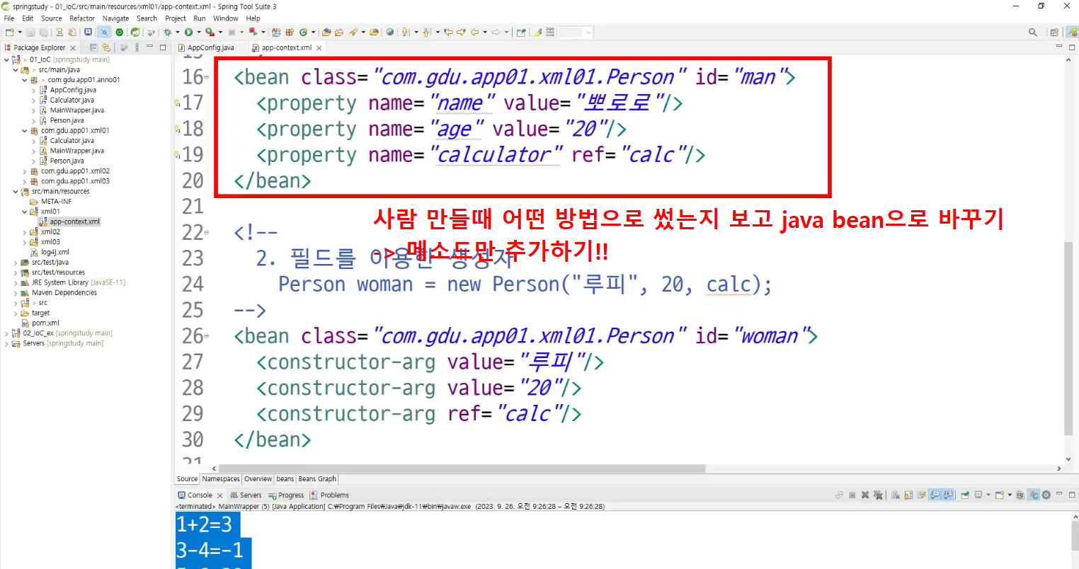Click the Open Web Browser globe icon
The width and height of the screenshot is (1079, 569).
point(389,32)
